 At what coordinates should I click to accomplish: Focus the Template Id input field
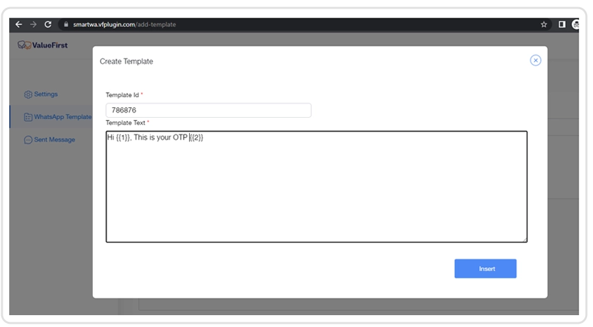click(x=208, y=111)
